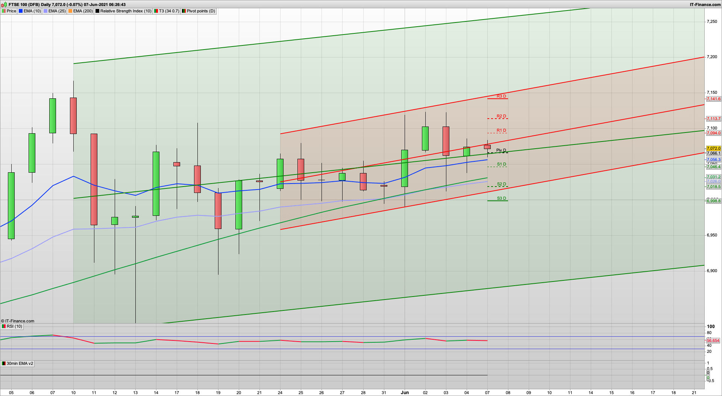This screenshot has width=722, height=396.
Task: Click the © IT-Finance.com copyright label
Action: (x=17, y=321)
